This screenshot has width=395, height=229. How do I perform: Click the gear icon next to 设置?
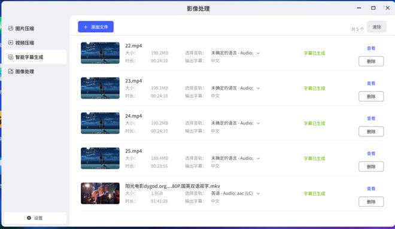[29, 218]
